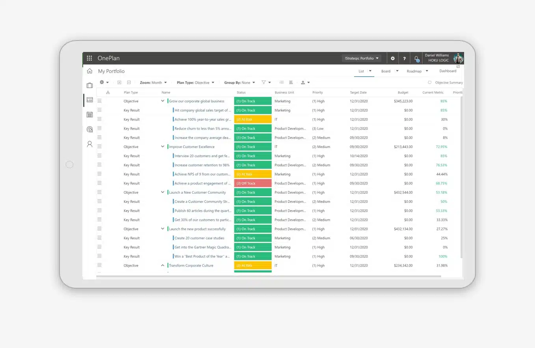The width and height of the screenshot is (535, 348).
Task: Click the expand all plus-box icon
Action: click(119, 83)
